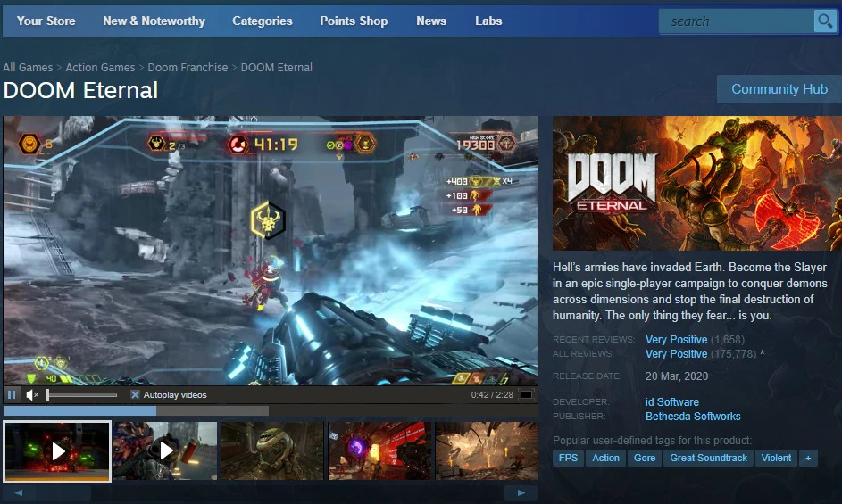View all reviews Very Positive link

pos(676,354)
